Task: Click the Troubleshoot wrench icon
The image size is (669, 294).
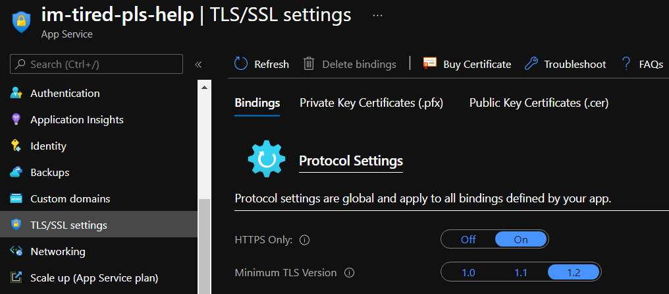Action: point(531,64)
